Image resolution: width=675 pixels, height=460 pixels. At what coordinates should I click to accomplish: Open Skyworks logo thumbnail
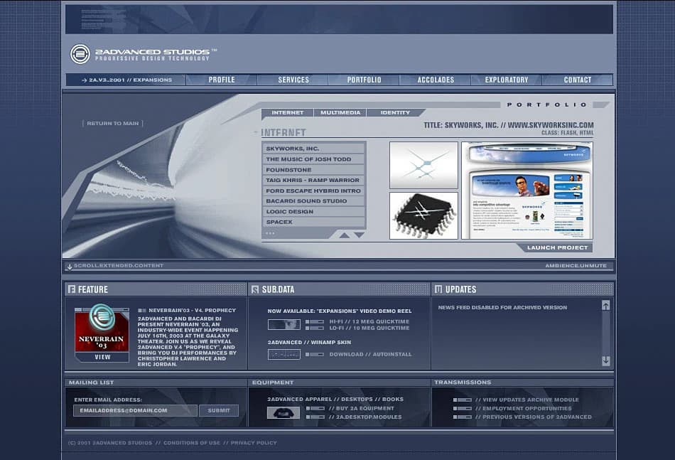[423, 165]
